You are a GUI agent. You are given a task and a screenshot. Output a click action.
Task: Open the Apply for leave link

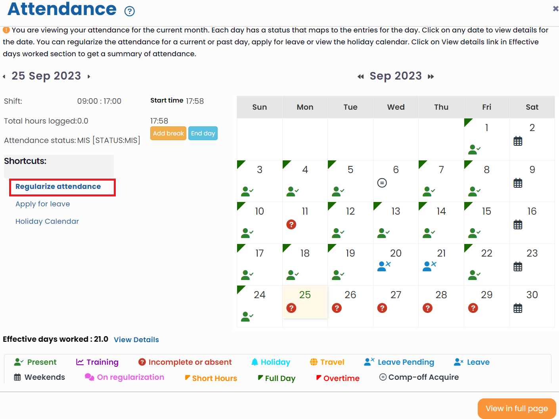coord(43,204)
